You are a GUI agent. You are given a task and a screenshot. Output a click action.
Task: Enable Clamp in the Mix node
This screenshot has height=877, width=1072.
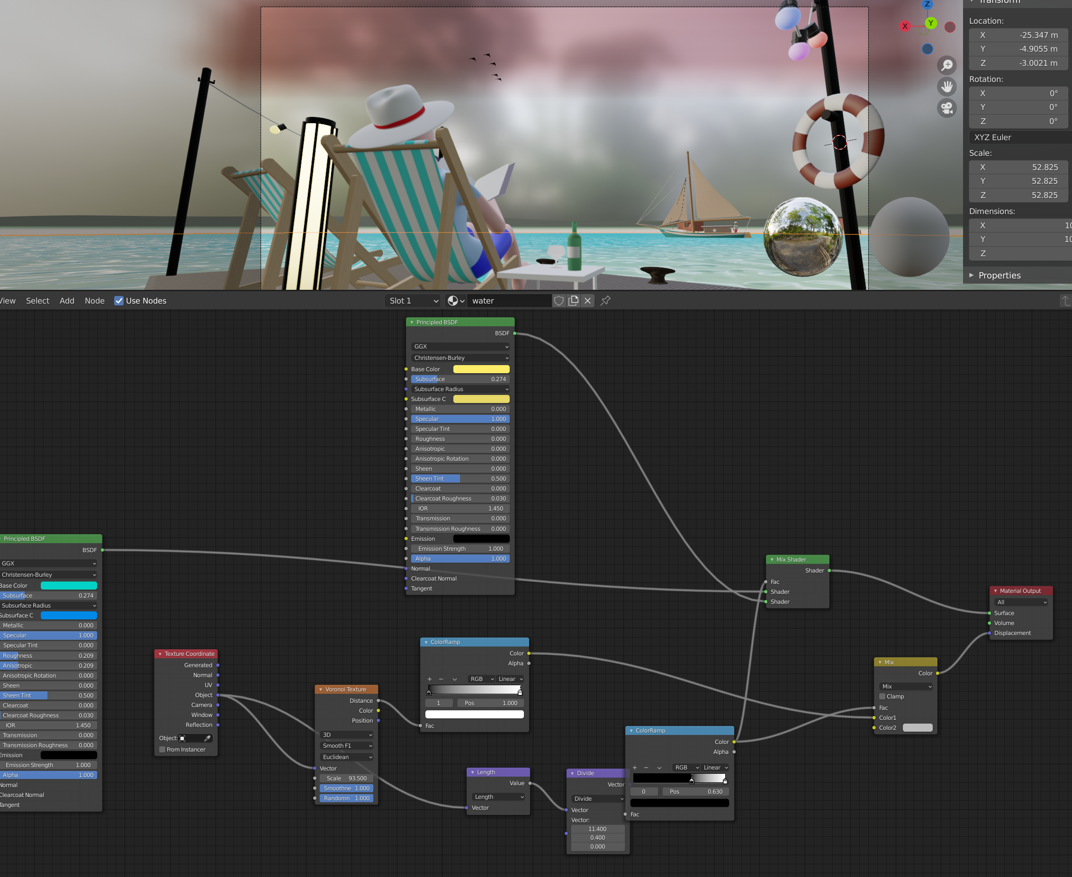point(883,697)
